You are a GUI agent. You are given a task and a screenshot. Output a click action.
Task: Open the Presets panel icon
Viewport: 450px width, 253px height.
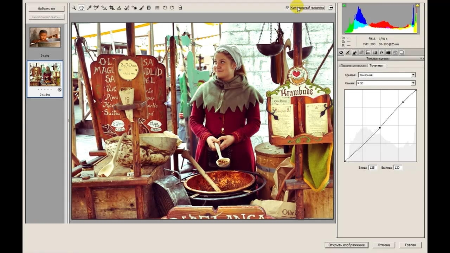[x=395, y=52]
